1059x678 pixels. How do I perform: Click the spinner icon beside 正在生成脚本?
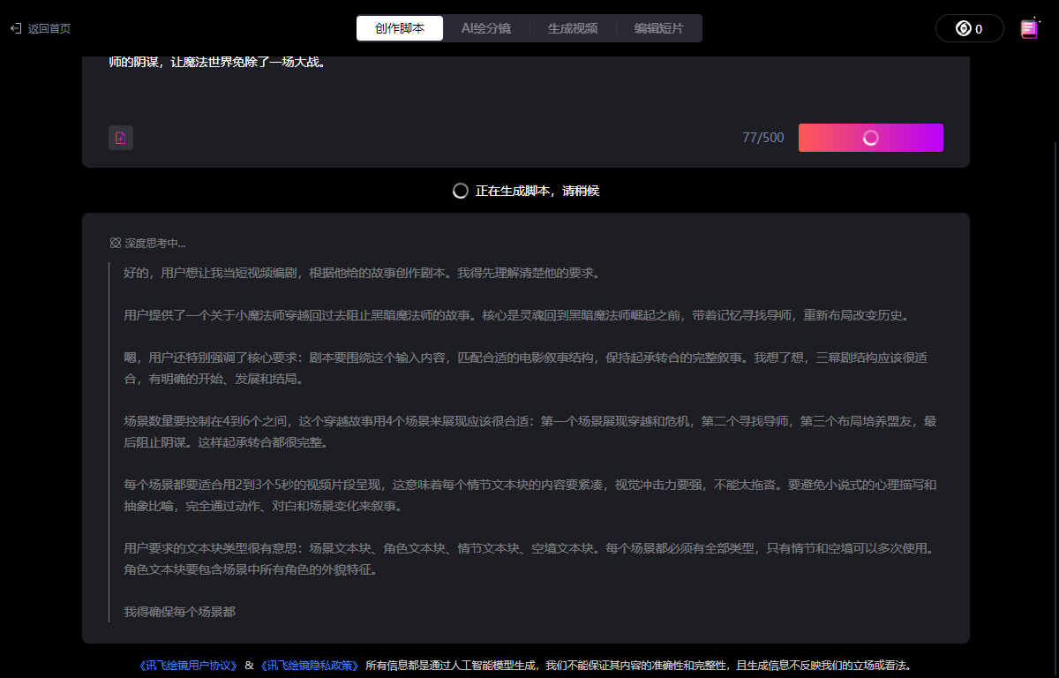click(x=460, y=191)
